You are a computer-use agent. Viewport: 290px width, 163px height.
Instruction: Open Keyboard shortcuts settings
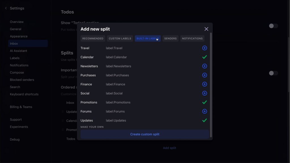(24, 94)
